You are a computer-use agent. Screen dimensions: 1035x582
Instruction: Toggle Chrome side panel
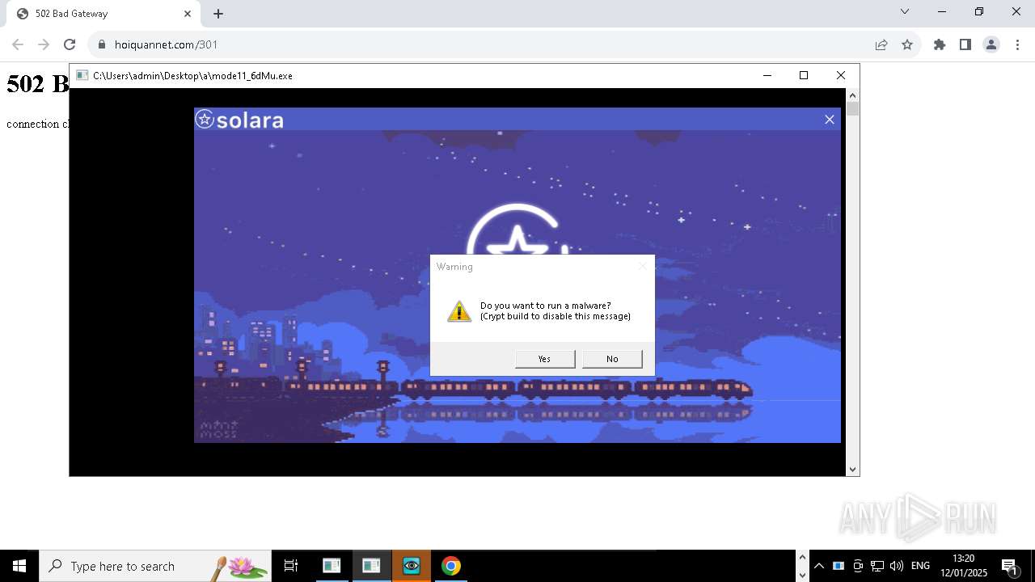[965, 44]
